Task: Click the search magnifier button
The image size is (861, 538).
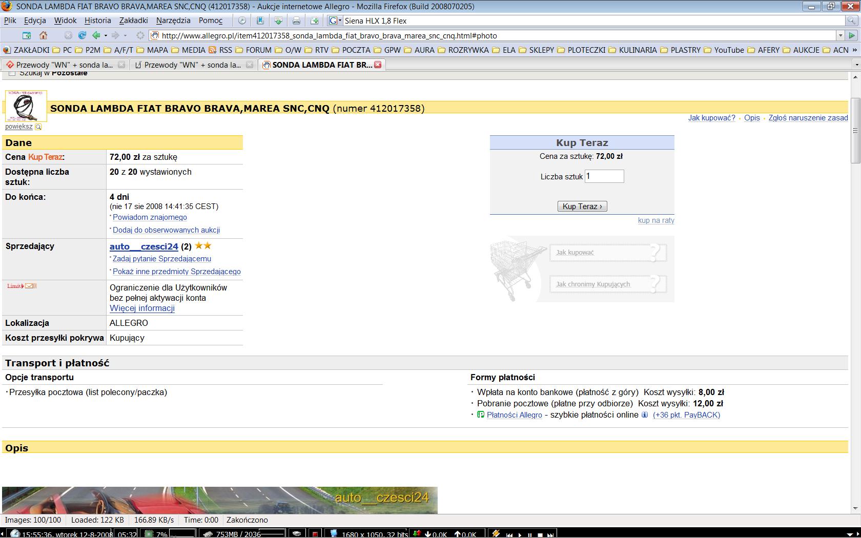Action: 851,20
